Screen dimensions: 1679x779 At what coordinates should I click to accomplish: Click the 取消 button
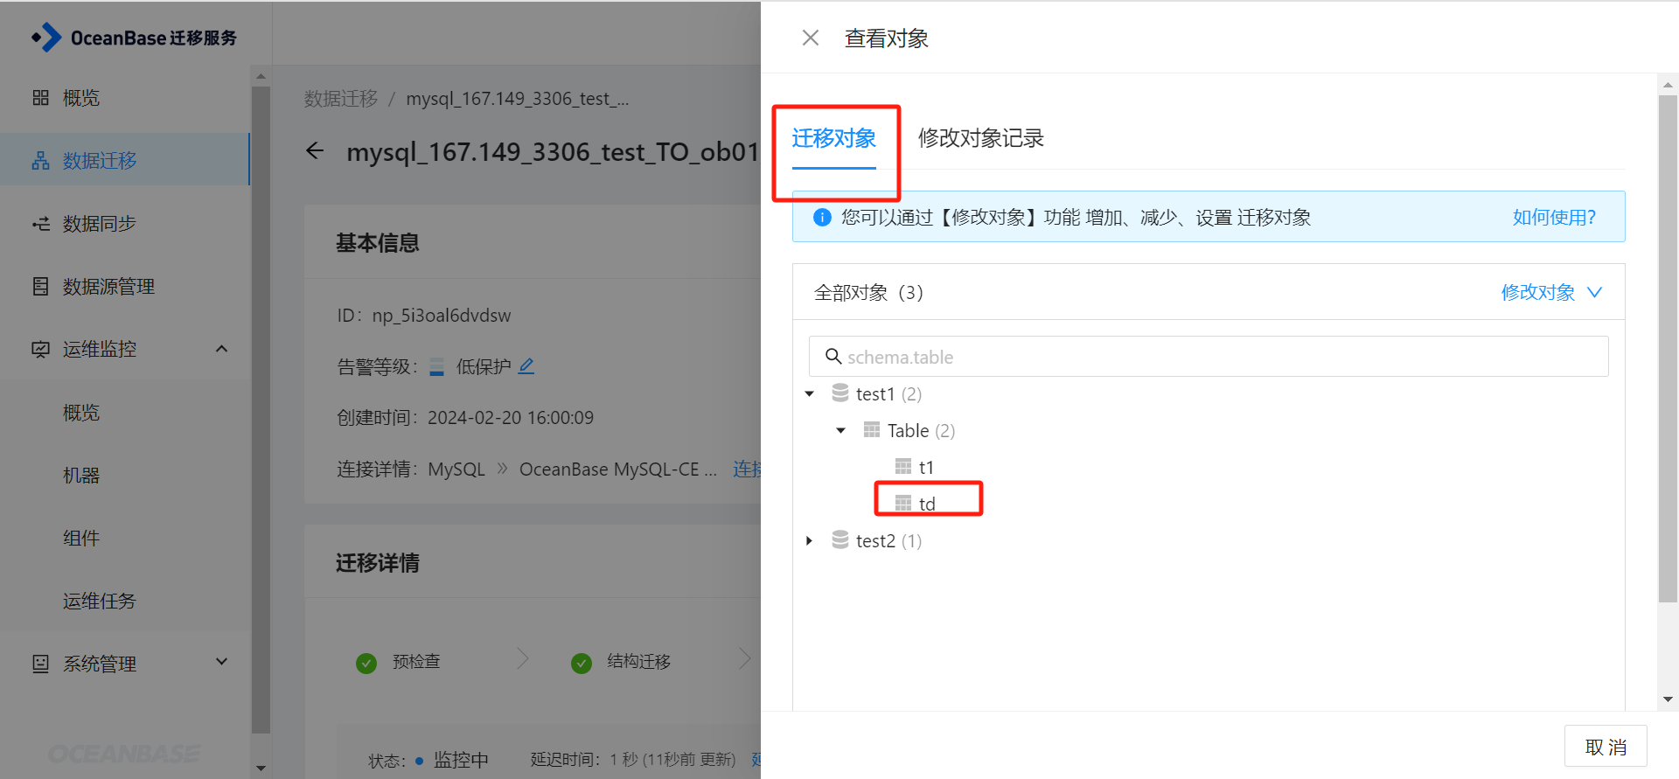(1606, 747)
